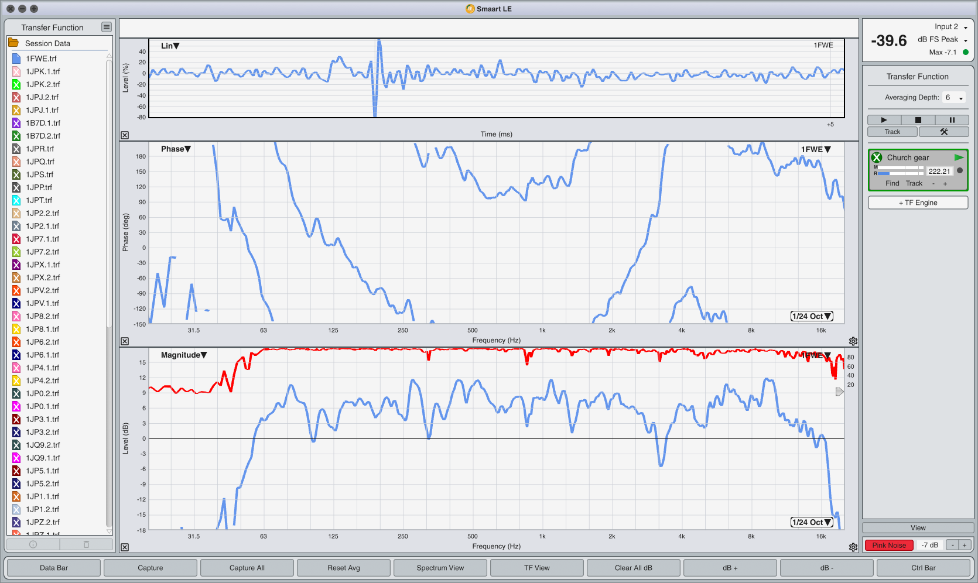
Task: Toggle visibility of 1JPK.2.trf trace
Action: click(16, 84)
